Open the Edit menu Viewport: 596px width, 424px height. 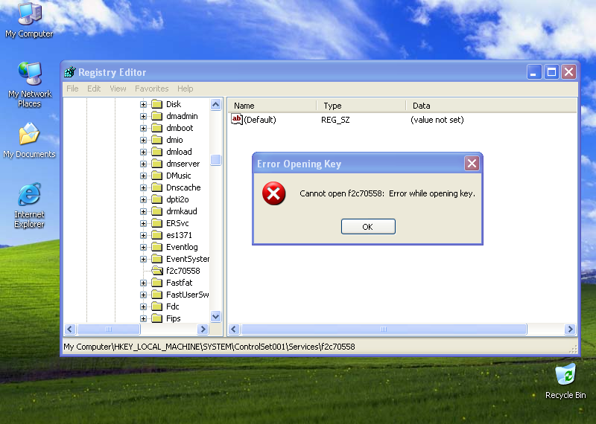coord(94,89)
